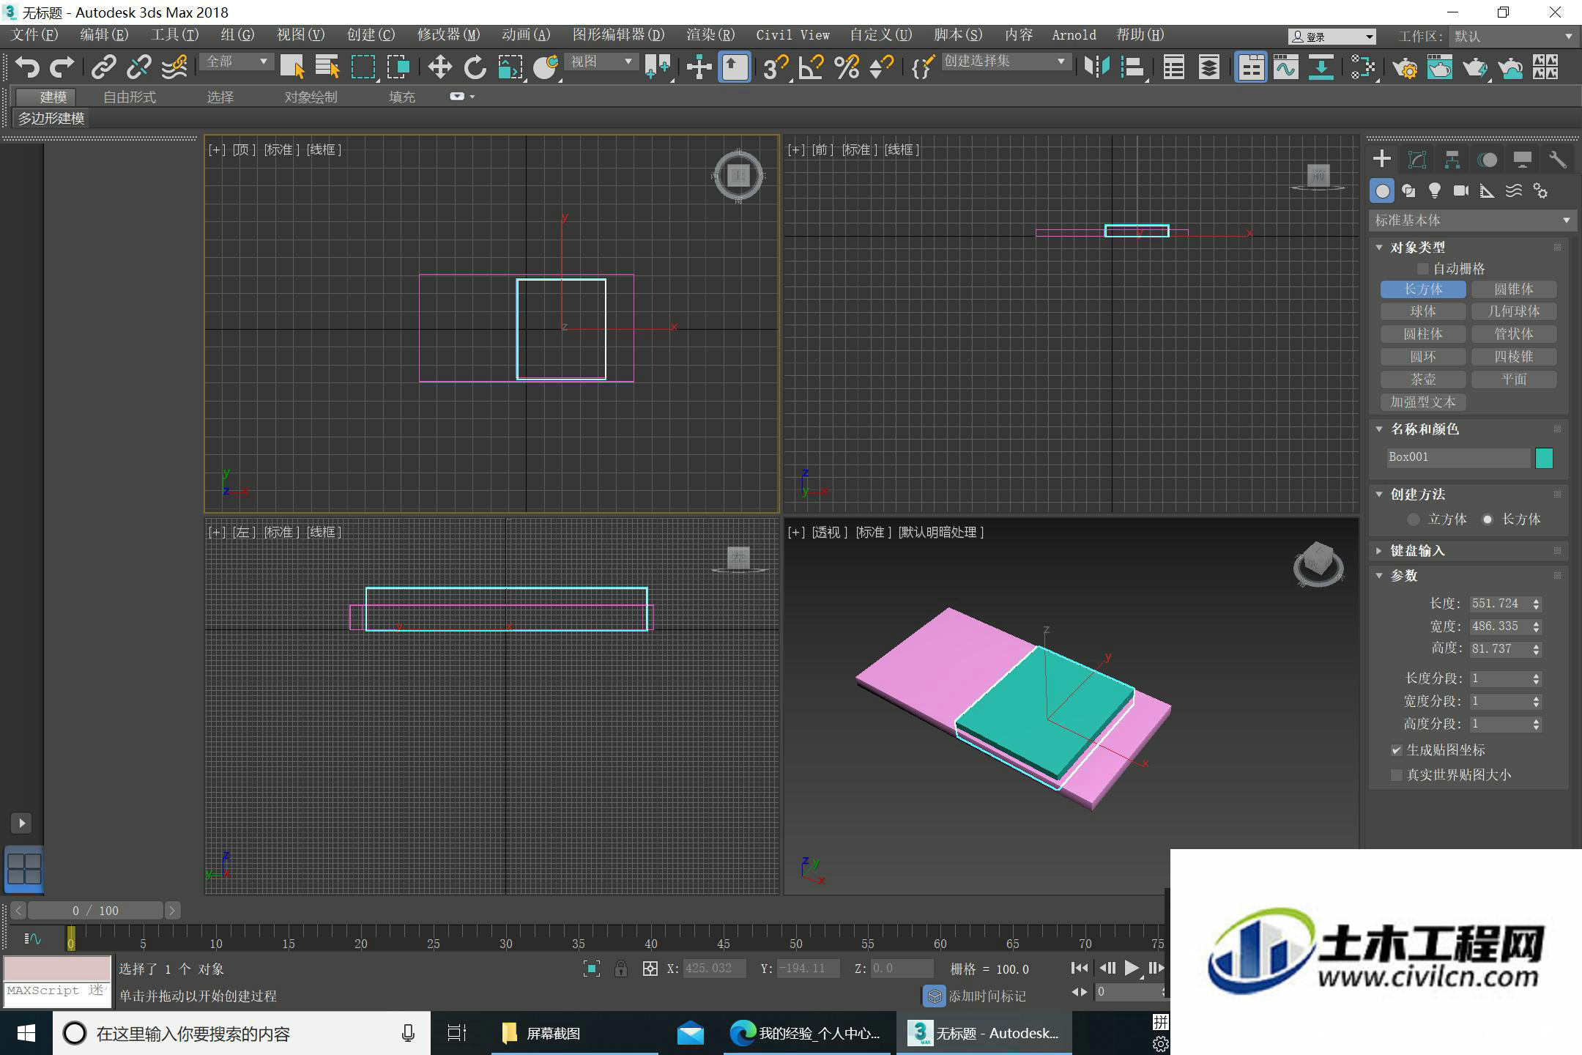
Task: Switch to 自由形式 ribbon tab
Action: coord(130,97)
